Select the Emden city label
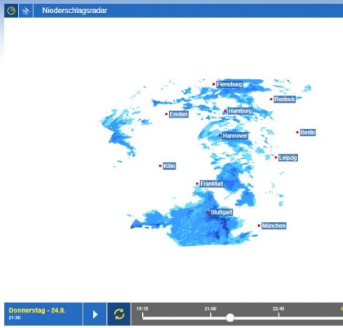Viewport: 343px width, 328px height. 179,114
